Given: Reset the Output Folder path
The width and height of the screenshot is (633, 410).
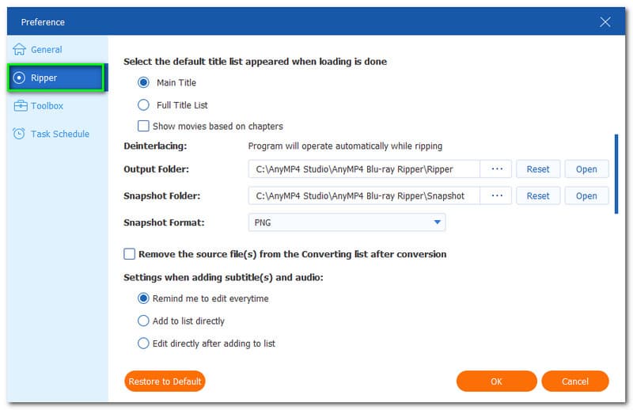Looking at the screenshot, I should 538,169.
